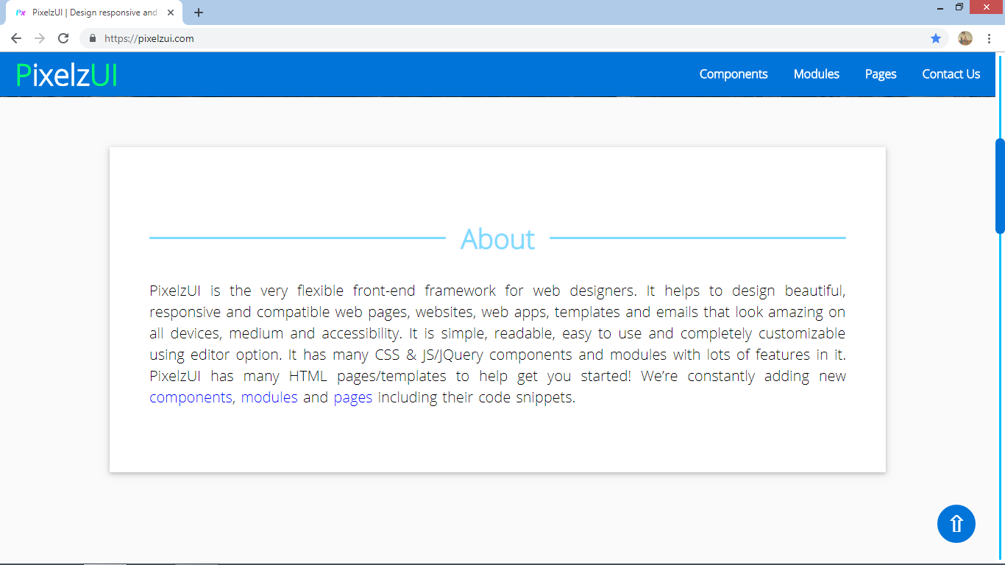This screenshot has width=1005, height=565.
Task: Restore down the browser window
Action: [959, 7]
